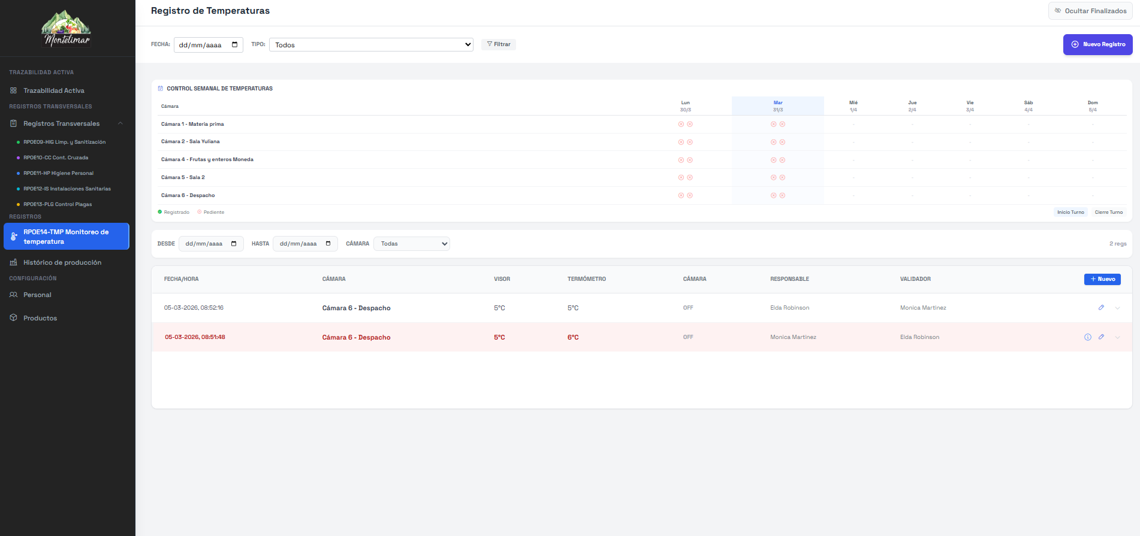
Task: Click the Montelimar logo in the sidebar
Action: pyautogui.click(x=67, y=28)
